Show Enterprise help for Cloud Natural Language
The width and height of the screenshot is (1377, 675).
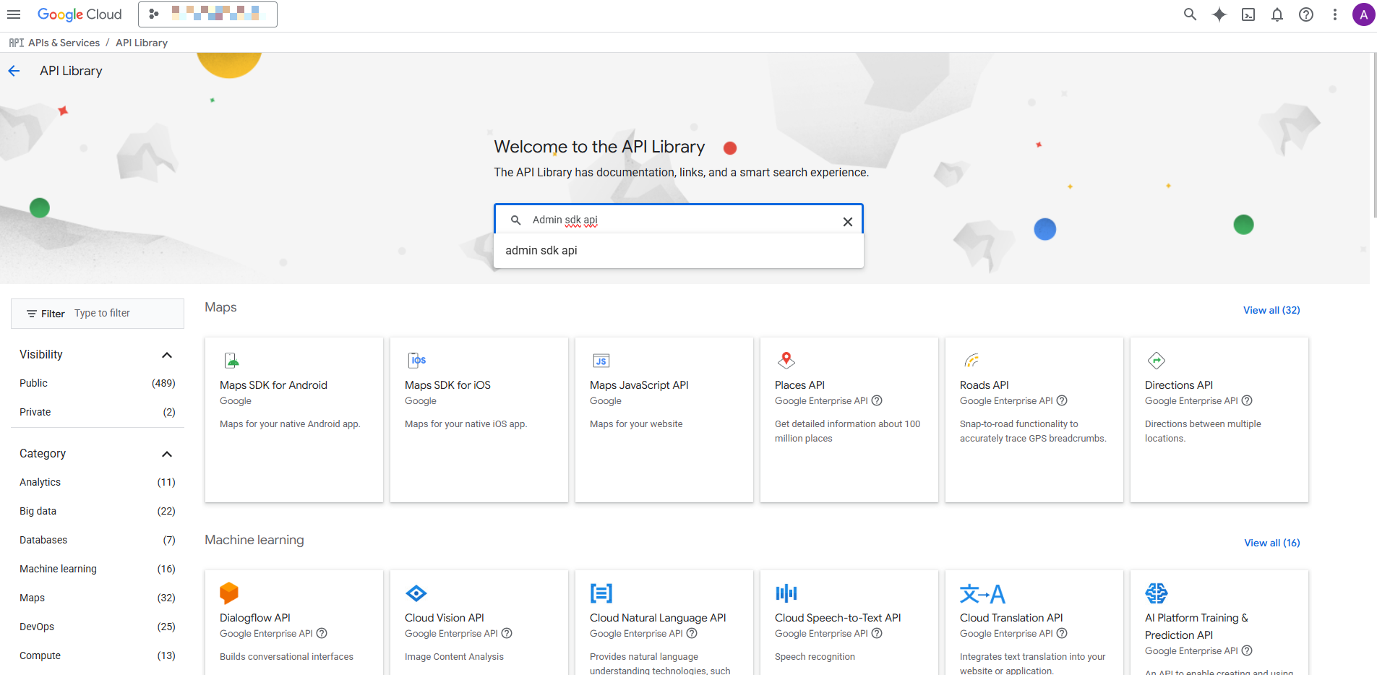pos(692,633)
